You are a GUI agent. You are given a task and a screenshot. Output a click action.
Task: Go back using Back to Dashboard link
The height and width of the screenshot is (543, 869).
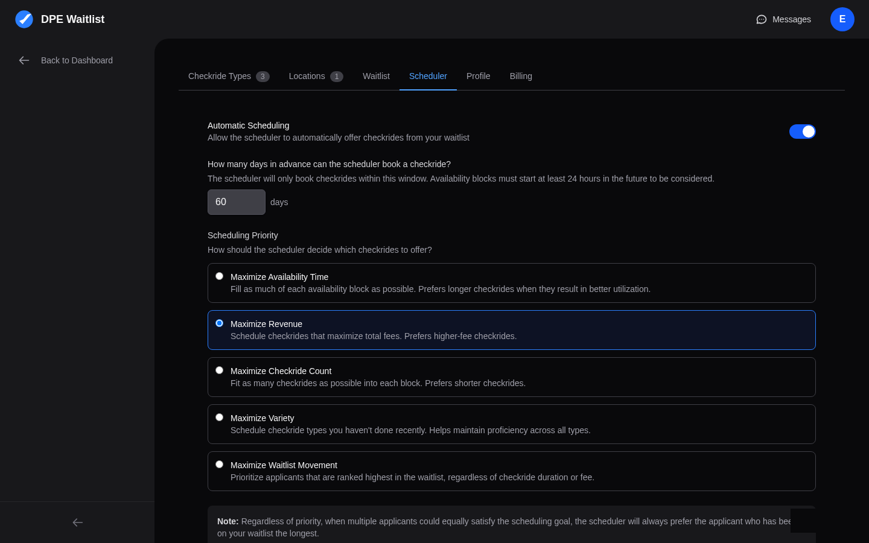tap(77, 60)
